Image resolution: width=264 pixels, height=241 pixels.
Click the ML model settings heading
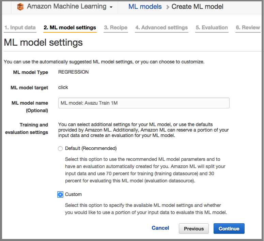tap(43, 42)
